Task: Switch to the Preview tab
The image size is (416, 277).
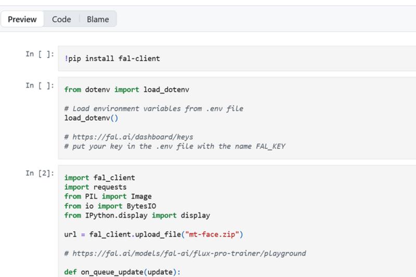Action: (22, 19)
